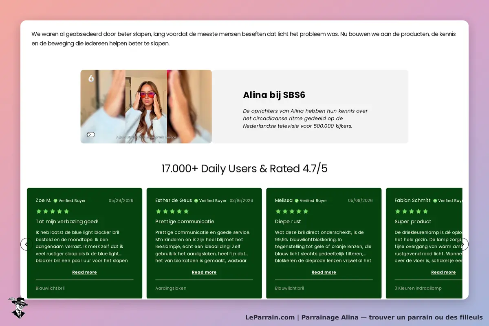Screen dimensions: 489x326
Task: Click the star rating on Zoe M.'s review
Action: 53,211
